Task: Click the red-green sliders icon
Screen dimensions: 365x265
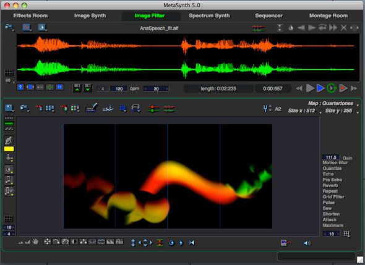Action: coord(153,109)
